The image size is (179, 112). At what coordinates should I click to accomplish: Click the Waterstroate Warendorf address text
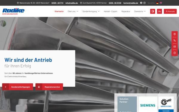34,3
